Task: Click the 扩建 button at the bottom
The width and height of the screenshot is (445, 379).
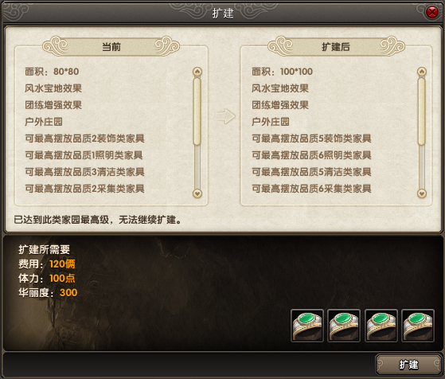Action: click(408, 365)
